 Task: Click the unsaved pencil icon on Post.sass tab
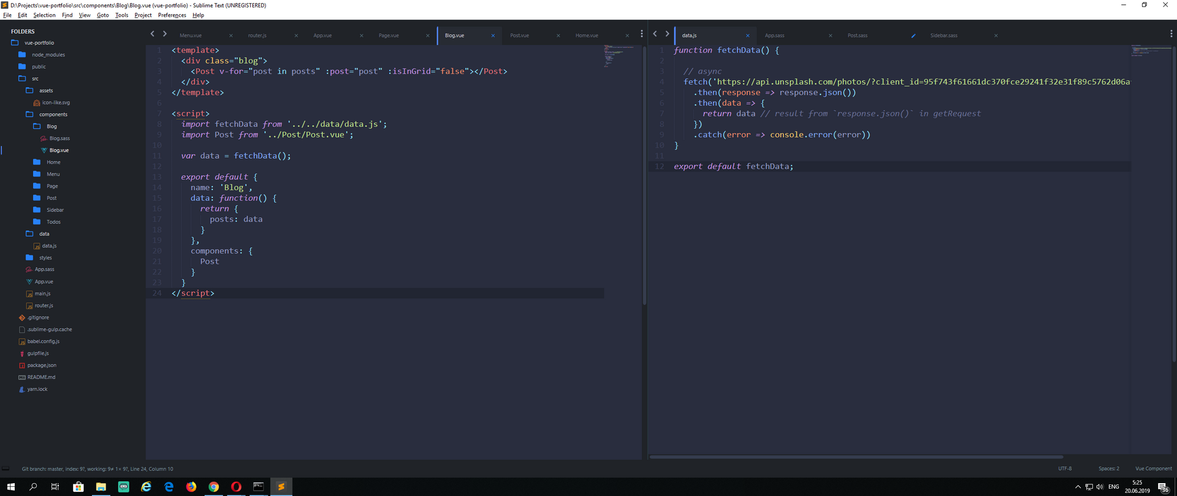pyautogui.click(x=913, y=36)
